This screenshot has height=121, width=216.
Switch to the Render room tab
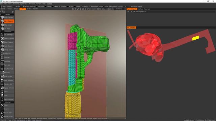point(35,9)
